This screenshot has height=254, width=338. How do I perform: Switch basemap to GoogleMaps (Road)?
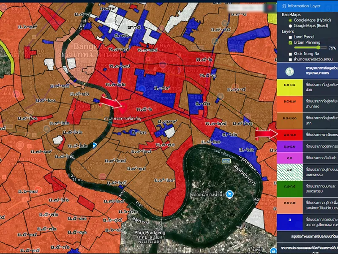[x=290, y=25]
